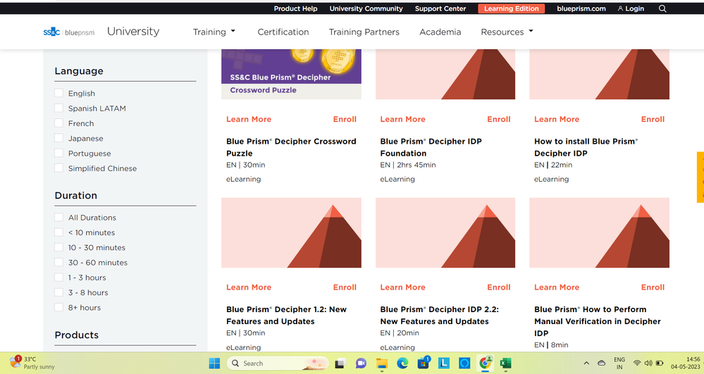Viewport: 704px width, 374px height.
Task: Click the ENG IN language indicator
Action: 619,363
